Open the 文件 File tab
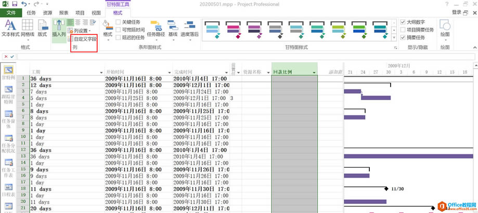The width and height of the screenshot is (478, 213). 11,13
